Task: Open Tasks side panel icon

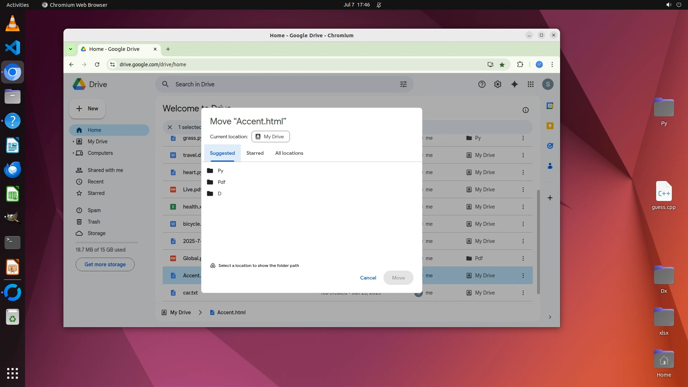Action: coord(550,146)
